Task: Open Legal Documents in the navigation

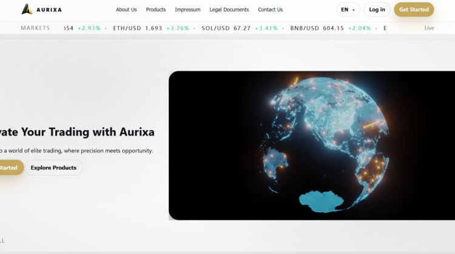Action: coord(229,10)
